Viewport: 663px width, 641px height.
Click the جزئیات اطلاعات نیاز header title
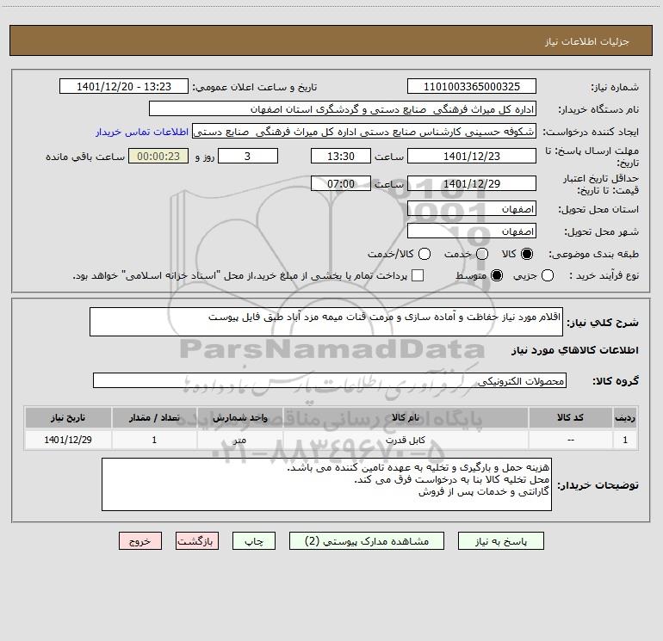tap(586, 41)
